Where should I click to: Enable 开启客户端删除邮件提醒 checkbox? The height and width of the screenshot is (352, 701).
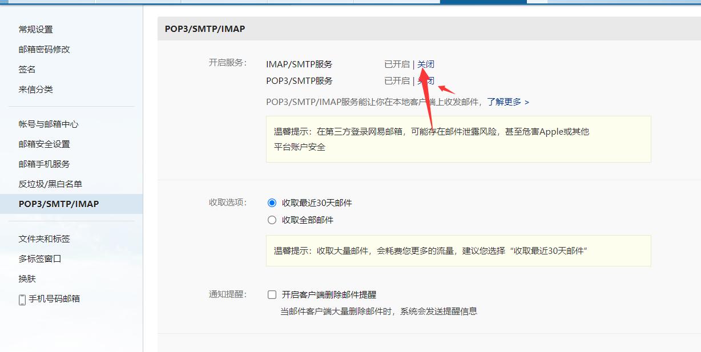272,294
